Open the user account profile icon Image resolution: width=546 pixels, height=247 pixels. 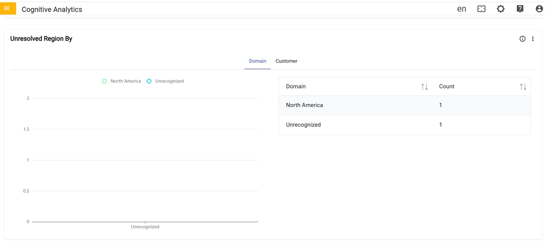(x=539, y=9)
